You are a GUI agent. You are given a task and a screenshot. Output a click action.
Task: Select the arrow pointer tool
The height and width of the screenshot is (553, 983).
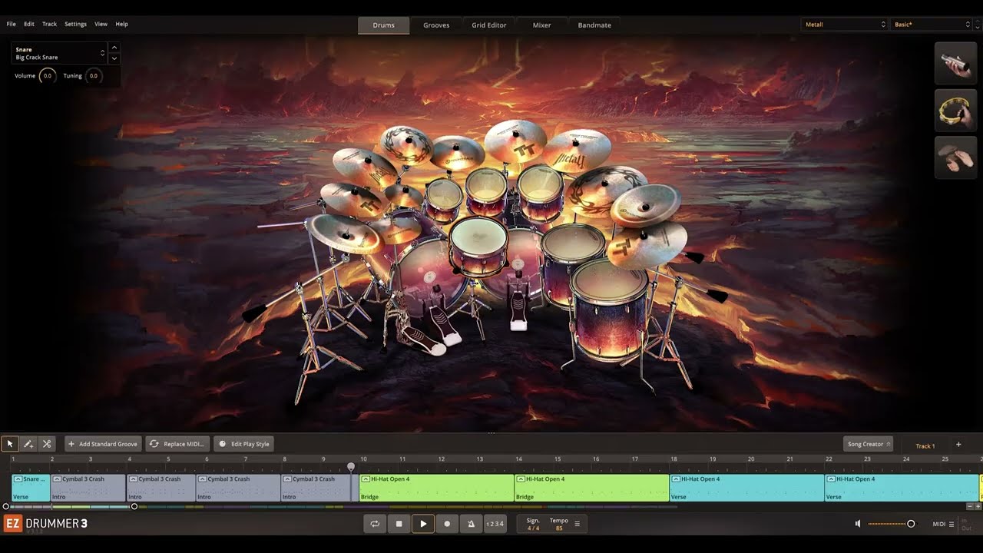[10, 444]
